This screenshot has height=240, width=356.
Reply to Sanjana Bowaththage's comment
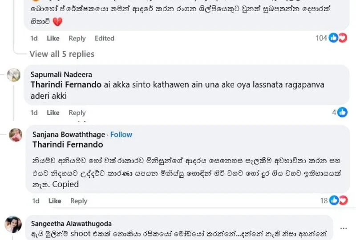click(79, 201)
